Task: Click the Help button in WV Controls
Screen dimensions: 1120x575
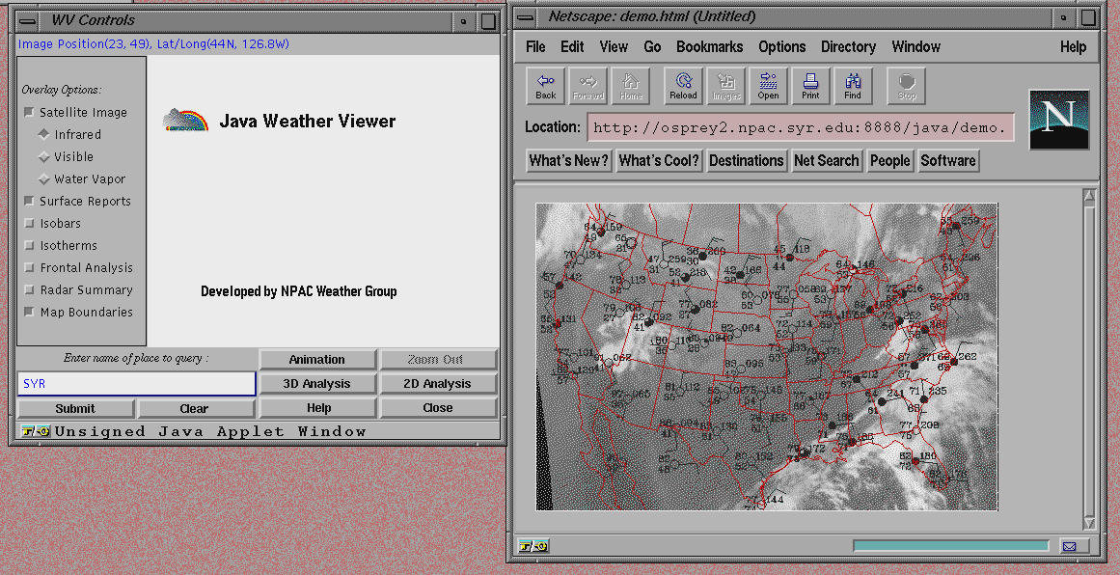Action: pyautogui.click(x=316, y=408)
